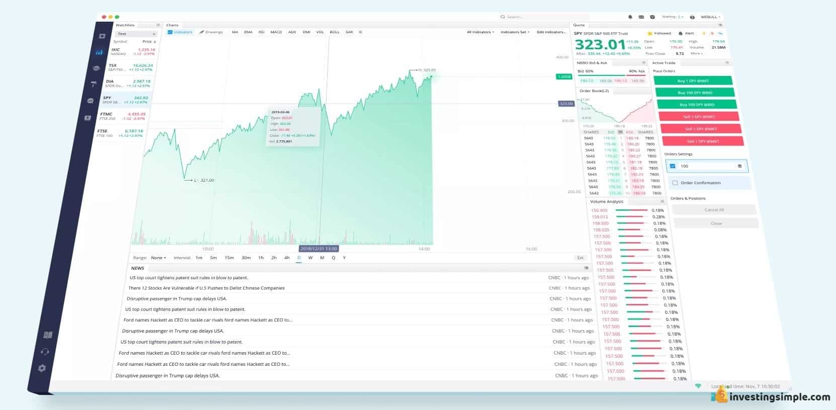This screenshot has height=410, width=836.
Task: Click the Search input field
Action: point(544,17)
